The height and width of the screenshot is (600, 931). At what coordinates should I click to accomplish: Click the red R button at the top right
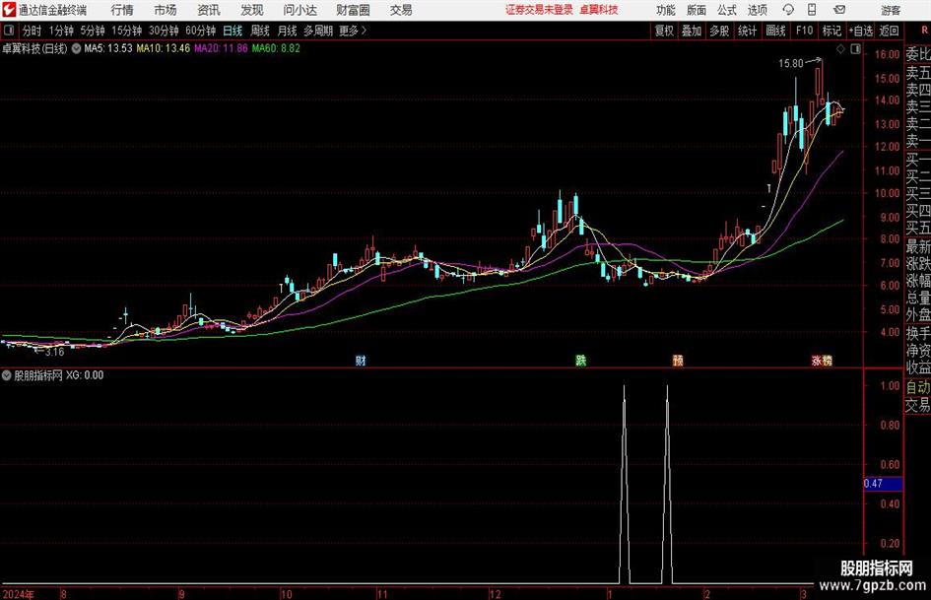pos(924,31)
